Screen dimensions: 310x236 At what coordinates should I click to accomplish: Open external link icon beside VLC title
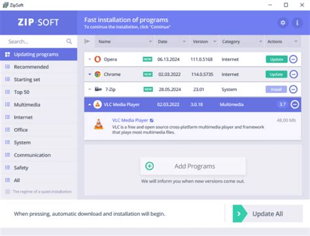152,120
